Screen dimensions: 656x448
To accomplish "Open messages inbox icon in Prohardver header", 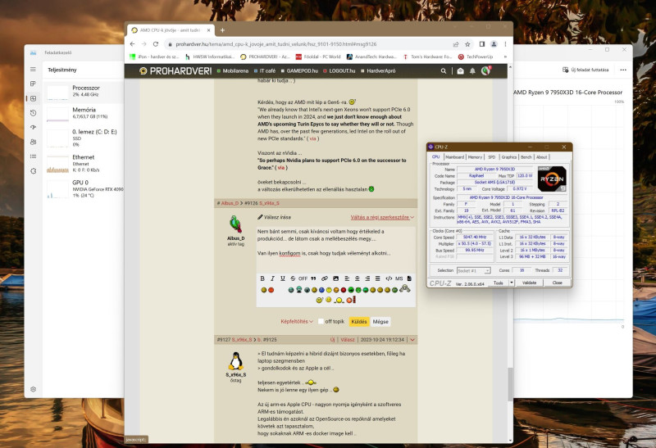I will (x=460, y=71).
